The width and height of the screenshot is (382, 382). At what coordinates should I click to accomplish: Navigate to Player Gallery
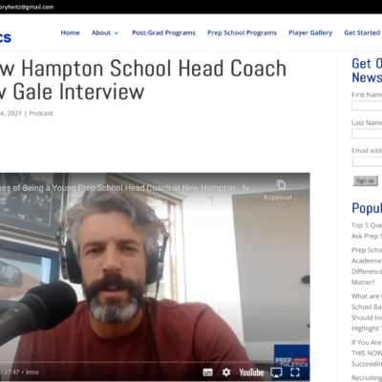310,32
